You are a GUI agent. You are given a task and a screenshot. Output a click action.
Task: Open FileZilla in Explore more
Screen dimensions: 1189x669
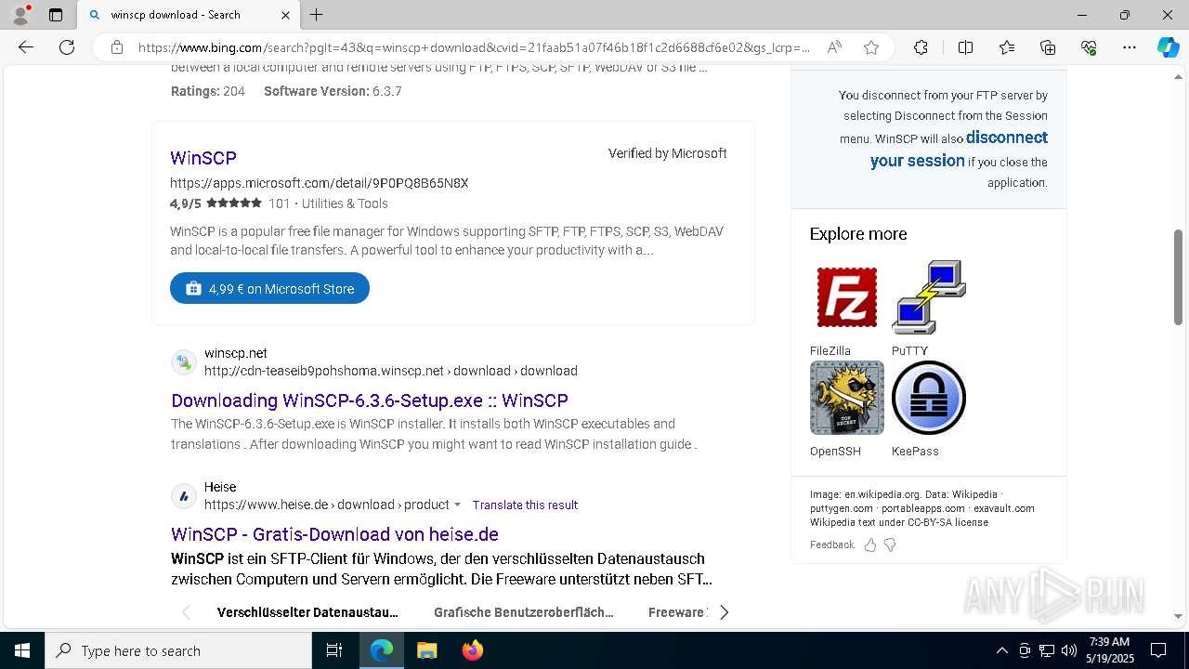coord(846,309)
